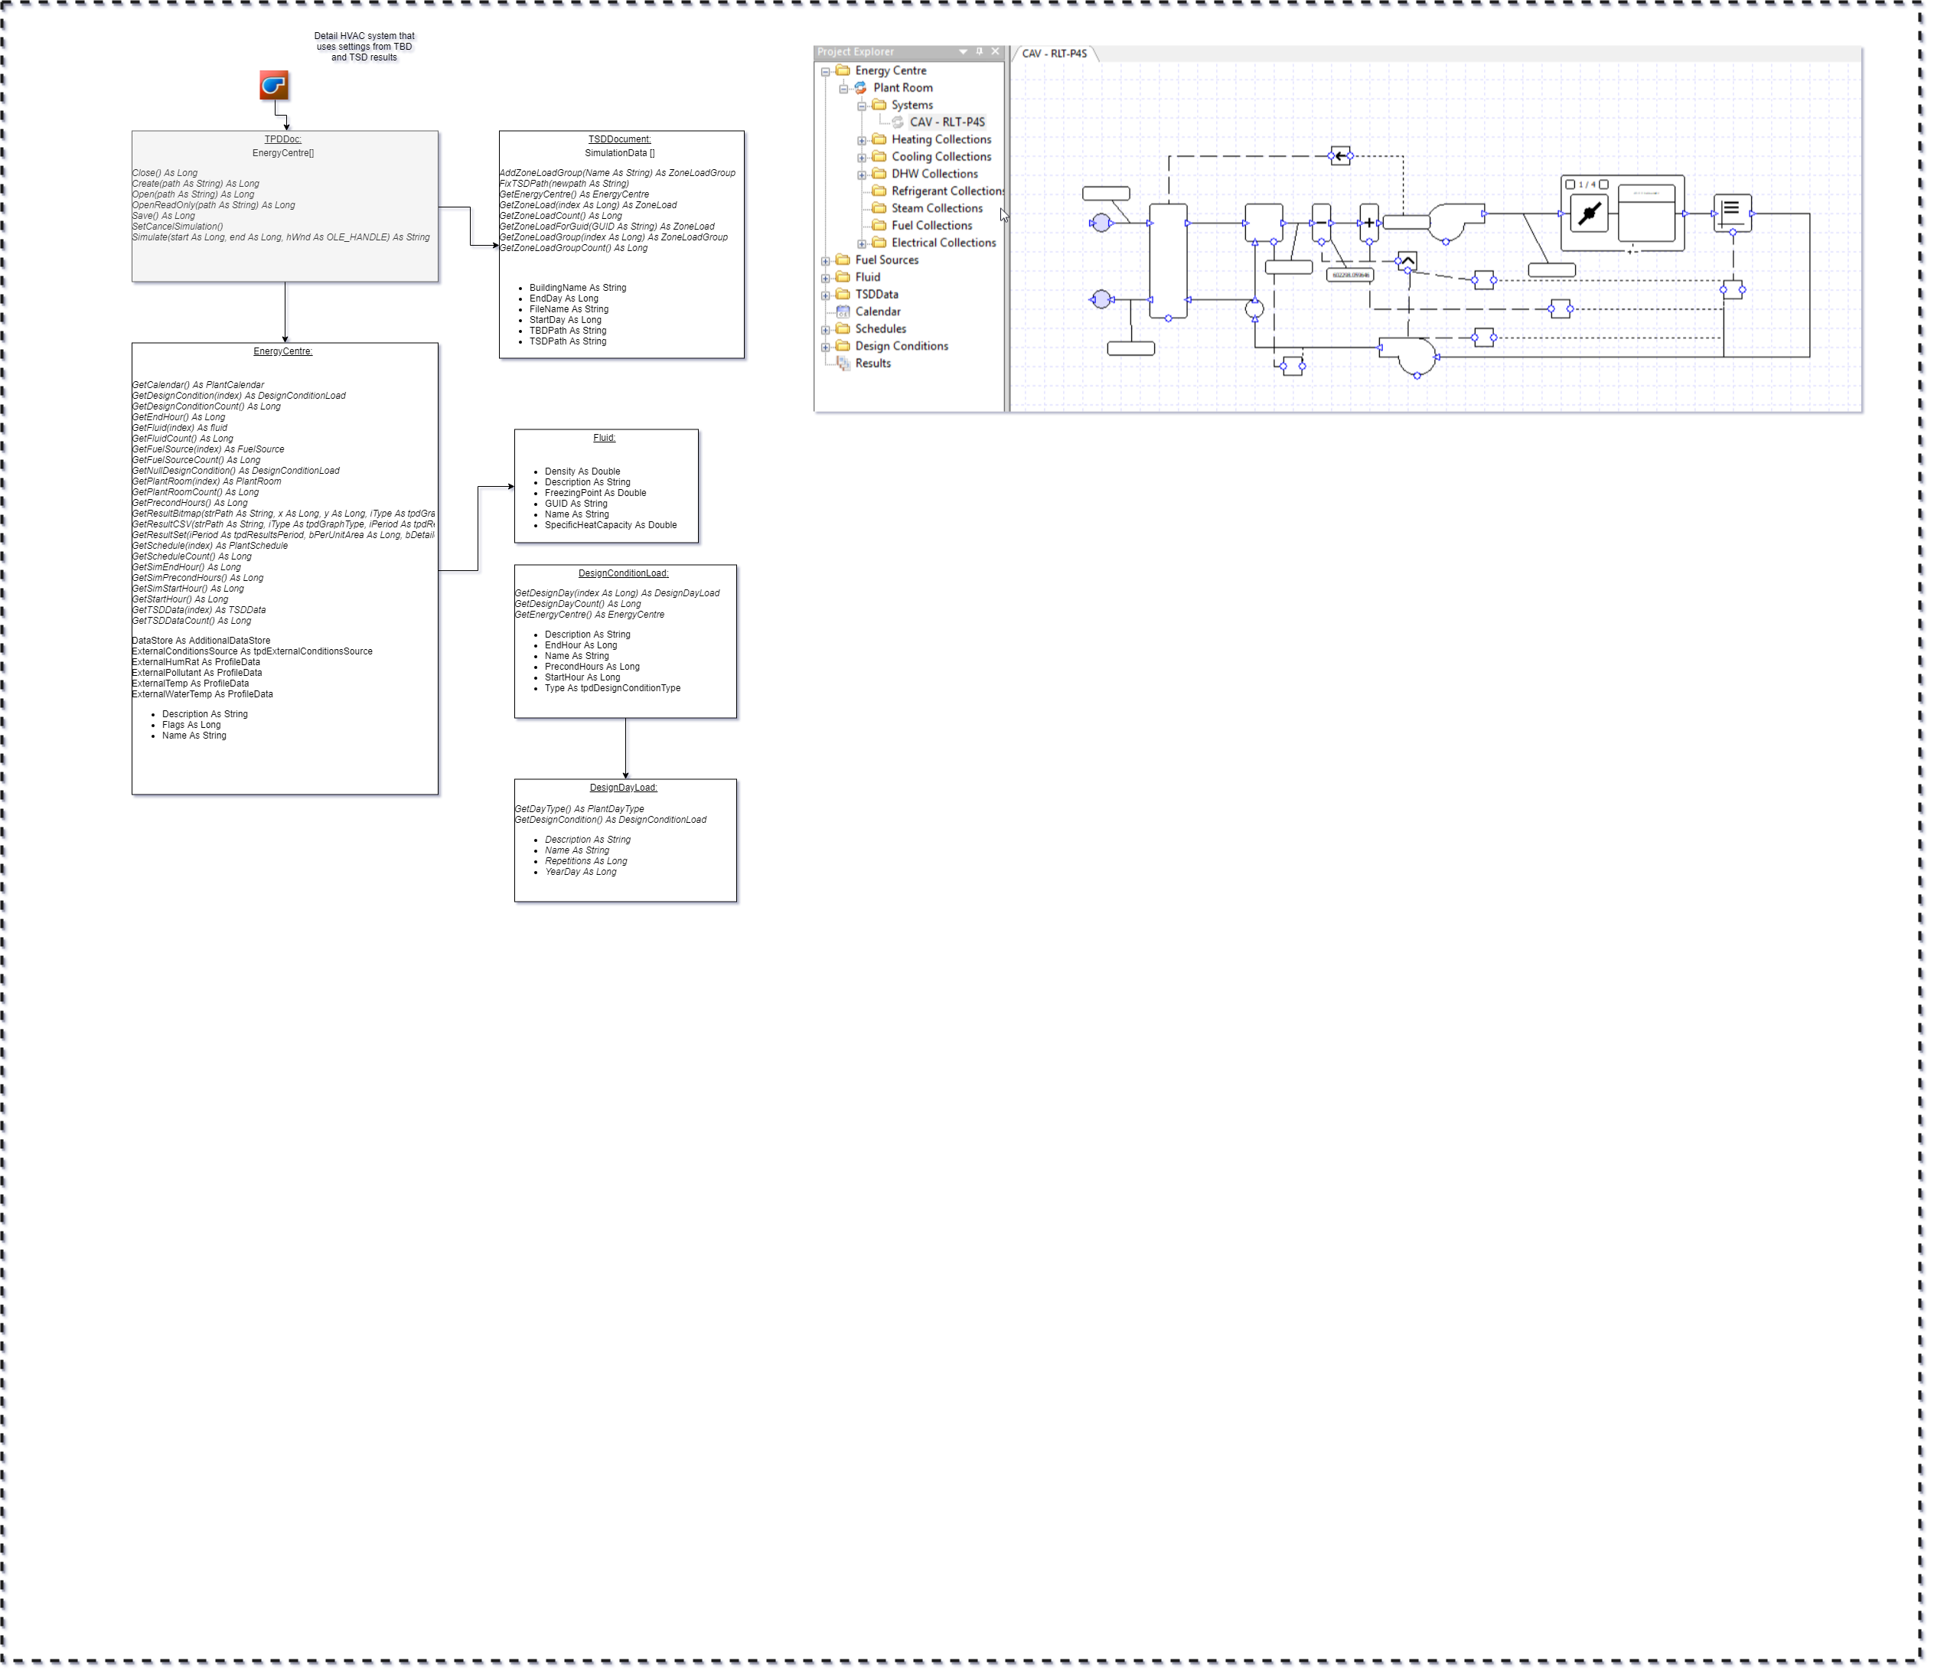
Task: Select the plus-sign coil component
Action: tap(1370, 224)
